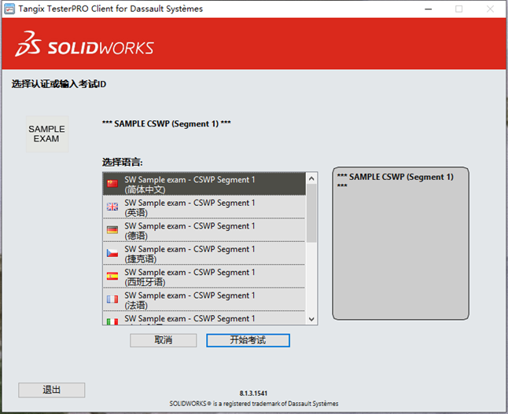This screenshot has width=508, height=414.
Task: Exit the client using 退出 button
Action: pos(51,390)
